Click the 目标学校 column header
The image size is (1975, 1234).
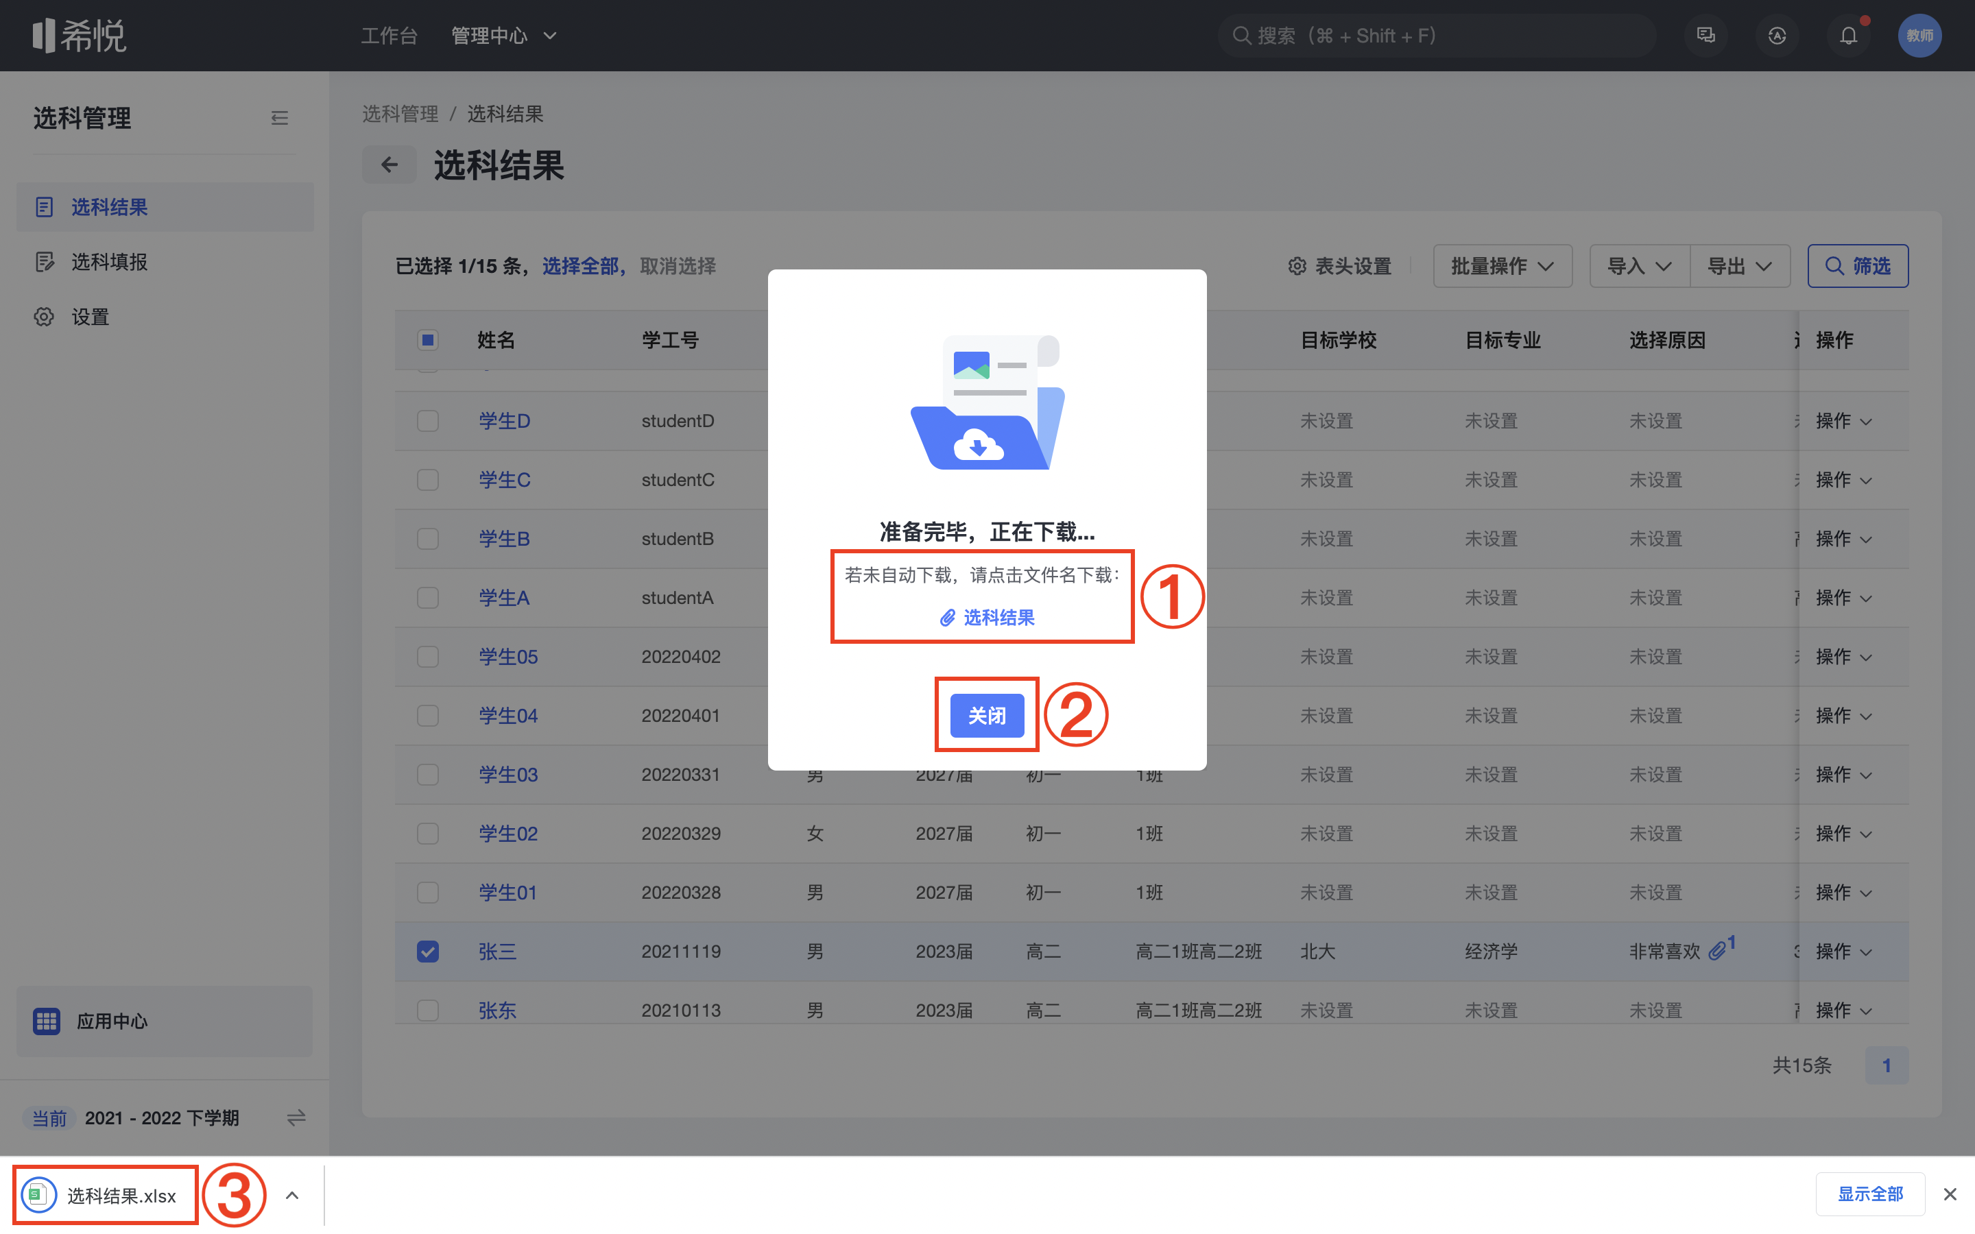(x=1339, y=339)
